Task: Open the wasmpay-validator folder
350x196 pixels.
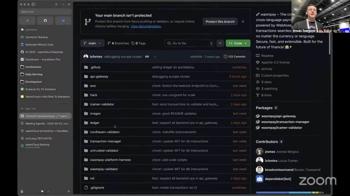Action: click(104, 169)
